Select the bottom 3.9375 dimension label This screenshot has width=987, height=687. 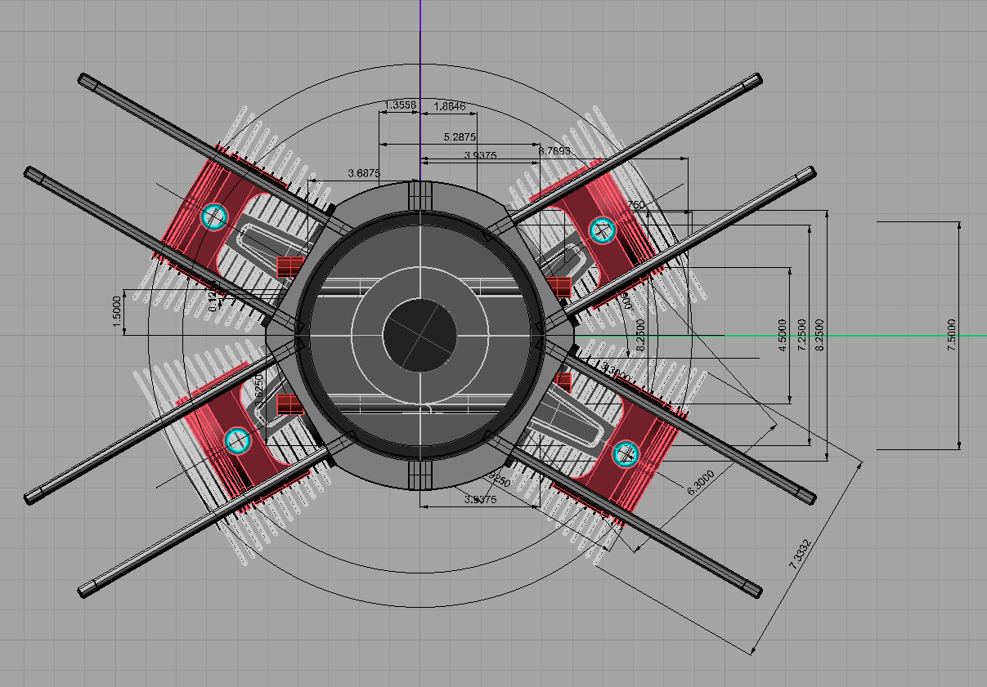(480, 500)
